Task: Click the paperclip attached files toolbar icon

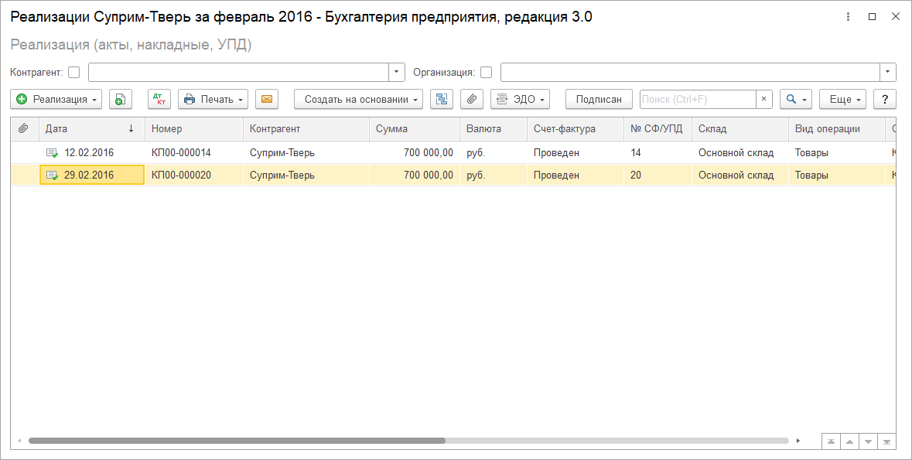Action: coord(472,100)
